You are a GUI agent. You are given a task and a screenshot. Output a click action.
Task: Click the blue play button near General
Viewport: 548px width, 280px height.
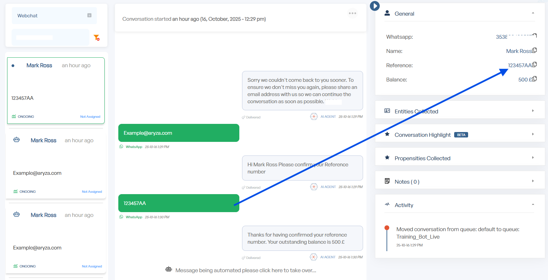click(x=375, y=6)
